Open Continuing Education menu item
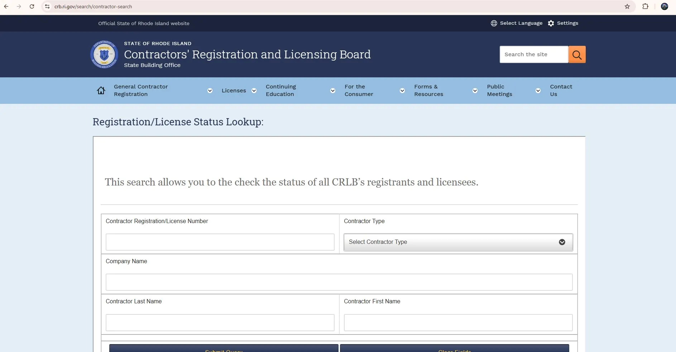This screenshot has height=352, width=676. pos(281,91)
